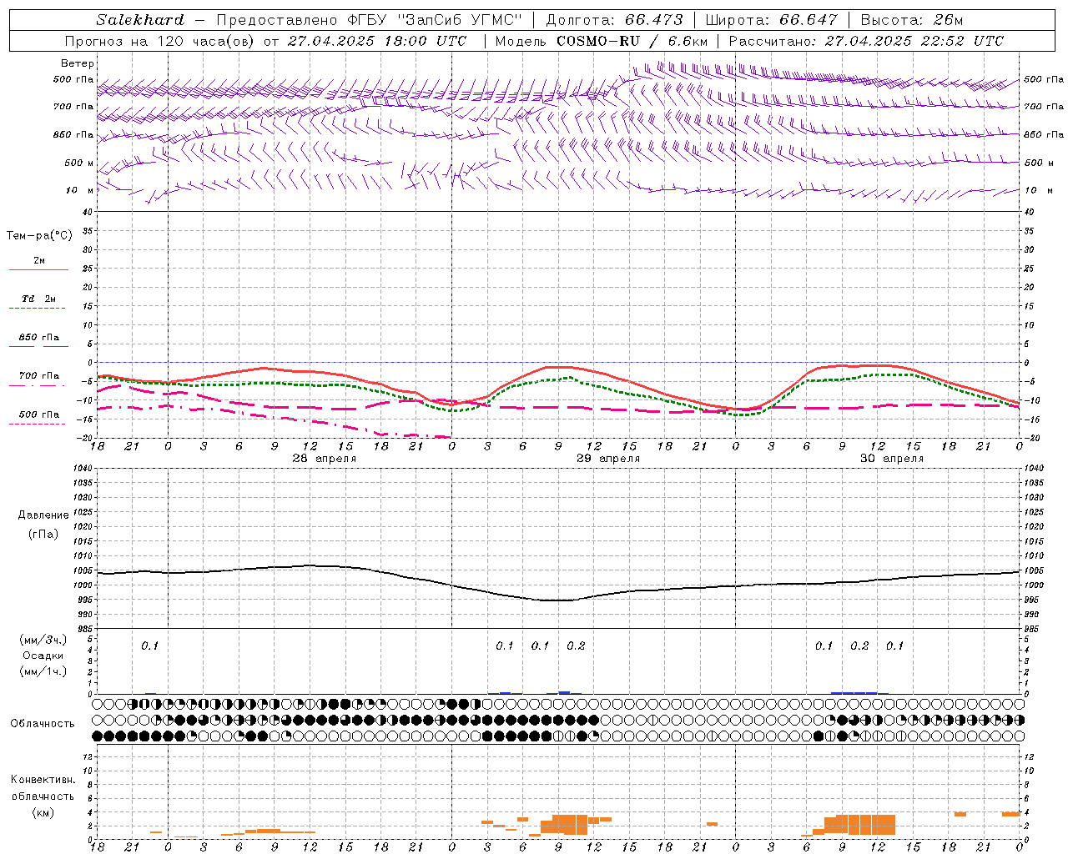The height and width of the screenshot is (854, 1068).
Task: Click '500 м' wind level label on left
Action: 79,163
